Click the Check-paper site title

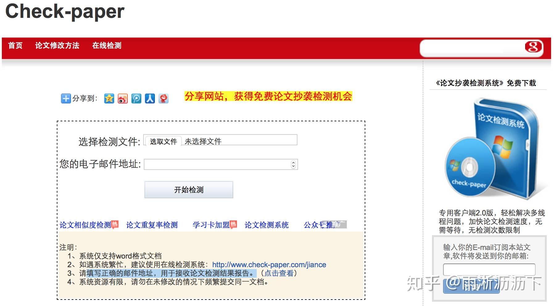coord(65,11)
